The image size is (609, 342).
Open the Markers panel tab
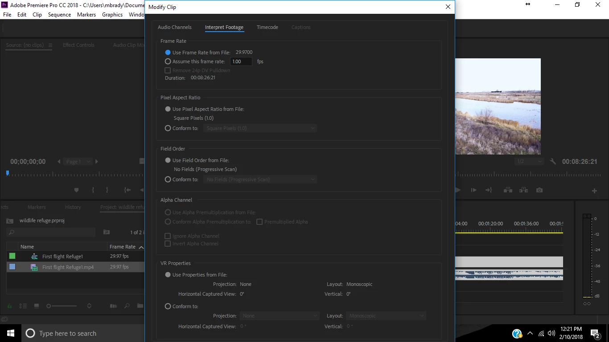click(37, 207)
